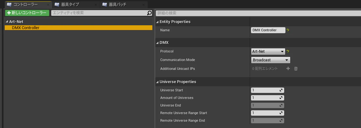
Task: Close the 器具タイプ tab
Action: pos(96,5)
